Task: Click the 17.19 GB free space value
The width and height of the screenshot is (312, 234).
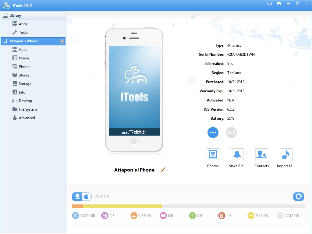Action: point(292,216)
